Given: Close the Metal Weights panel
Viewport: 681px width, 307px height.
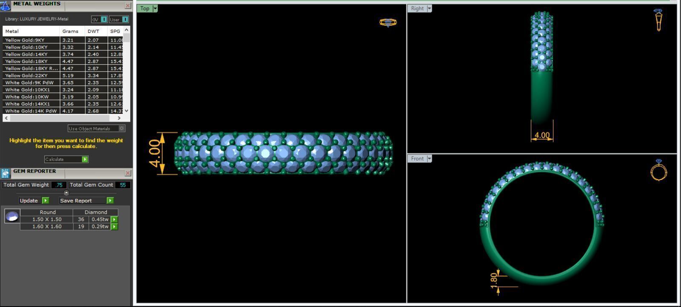Looking at the screenshot, I should point(128,6).
